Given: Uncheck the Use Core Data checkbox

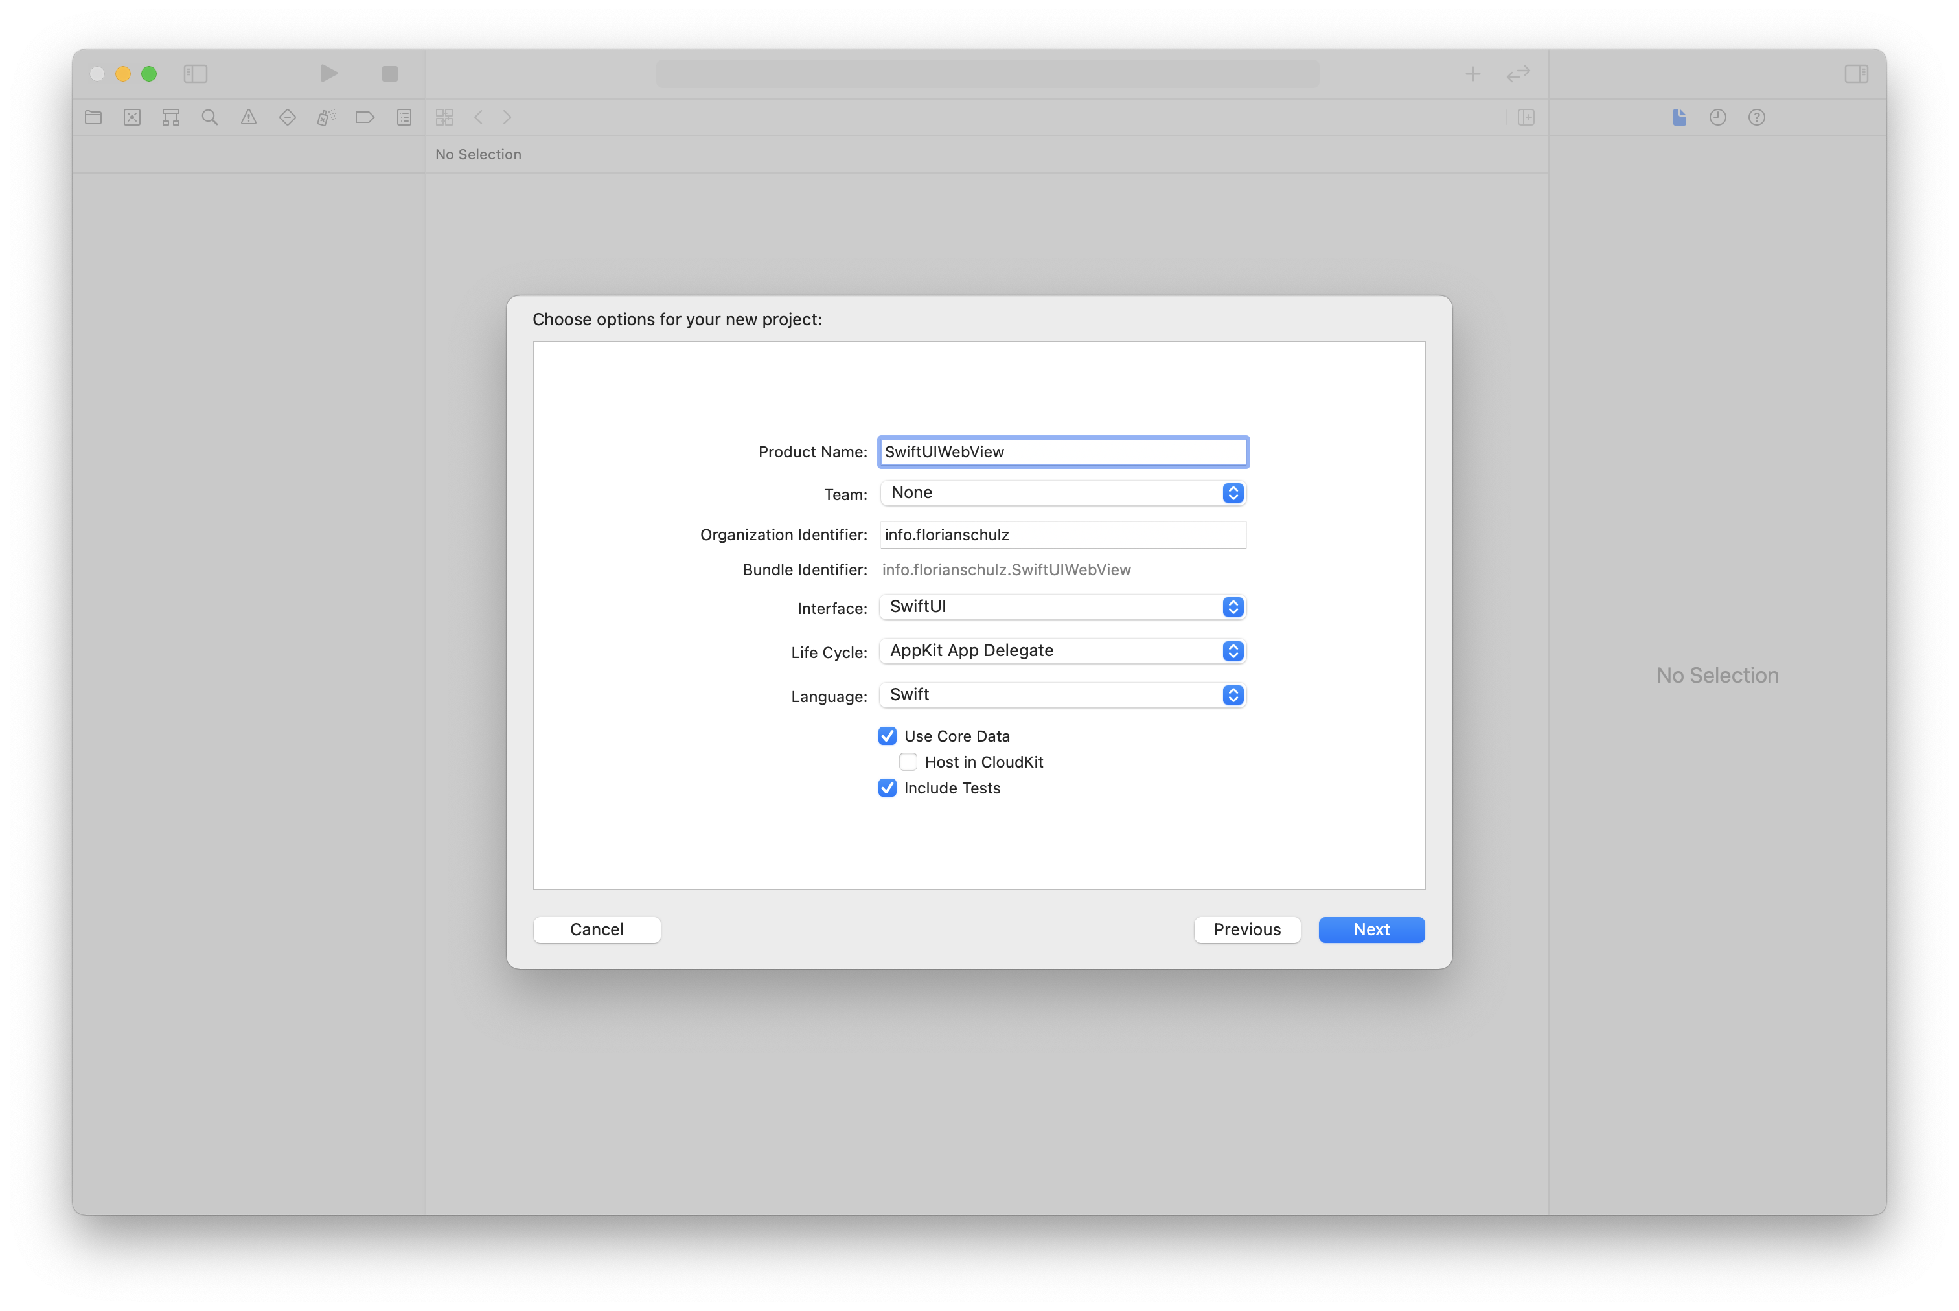Looking at the screenshot, I should [887, 736].
